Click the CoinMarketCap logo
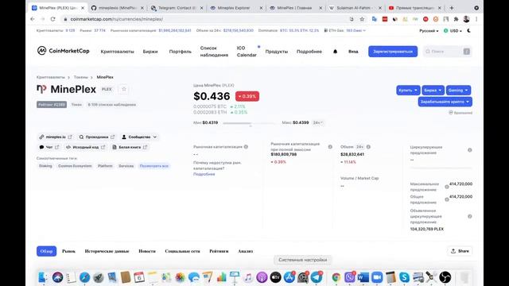 (63, 51)
